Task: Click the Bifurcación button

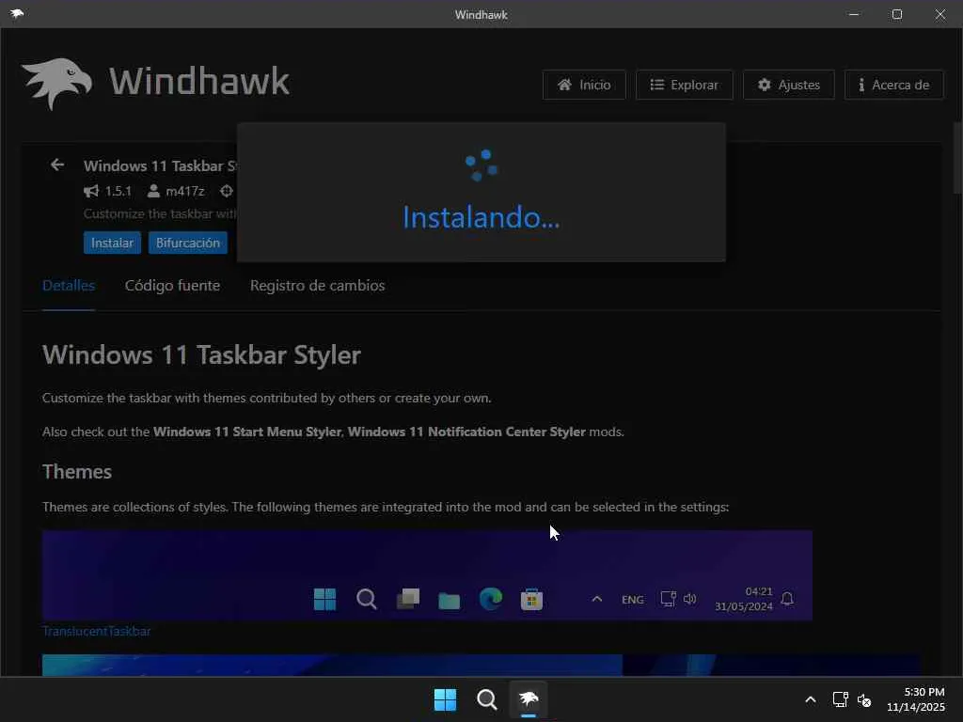Action: (x=188, y=243)
